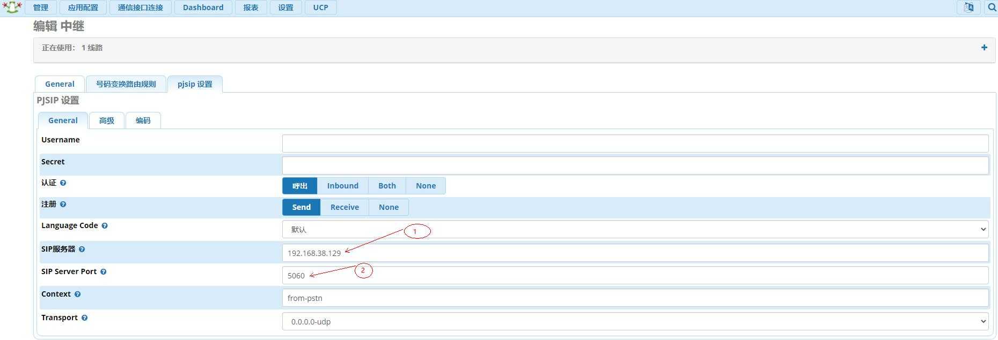The image size is (998, 340).
Task: Open the 通信接口连接 menu
Action: [141, 7]
